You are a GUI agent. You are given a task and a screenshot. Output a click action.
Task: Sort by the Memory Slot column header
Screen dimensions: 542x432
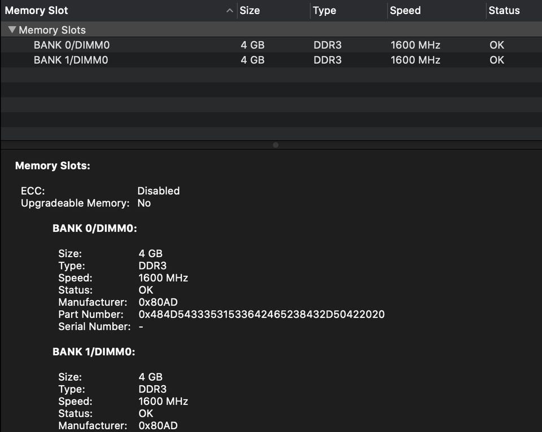pos(37,11)
